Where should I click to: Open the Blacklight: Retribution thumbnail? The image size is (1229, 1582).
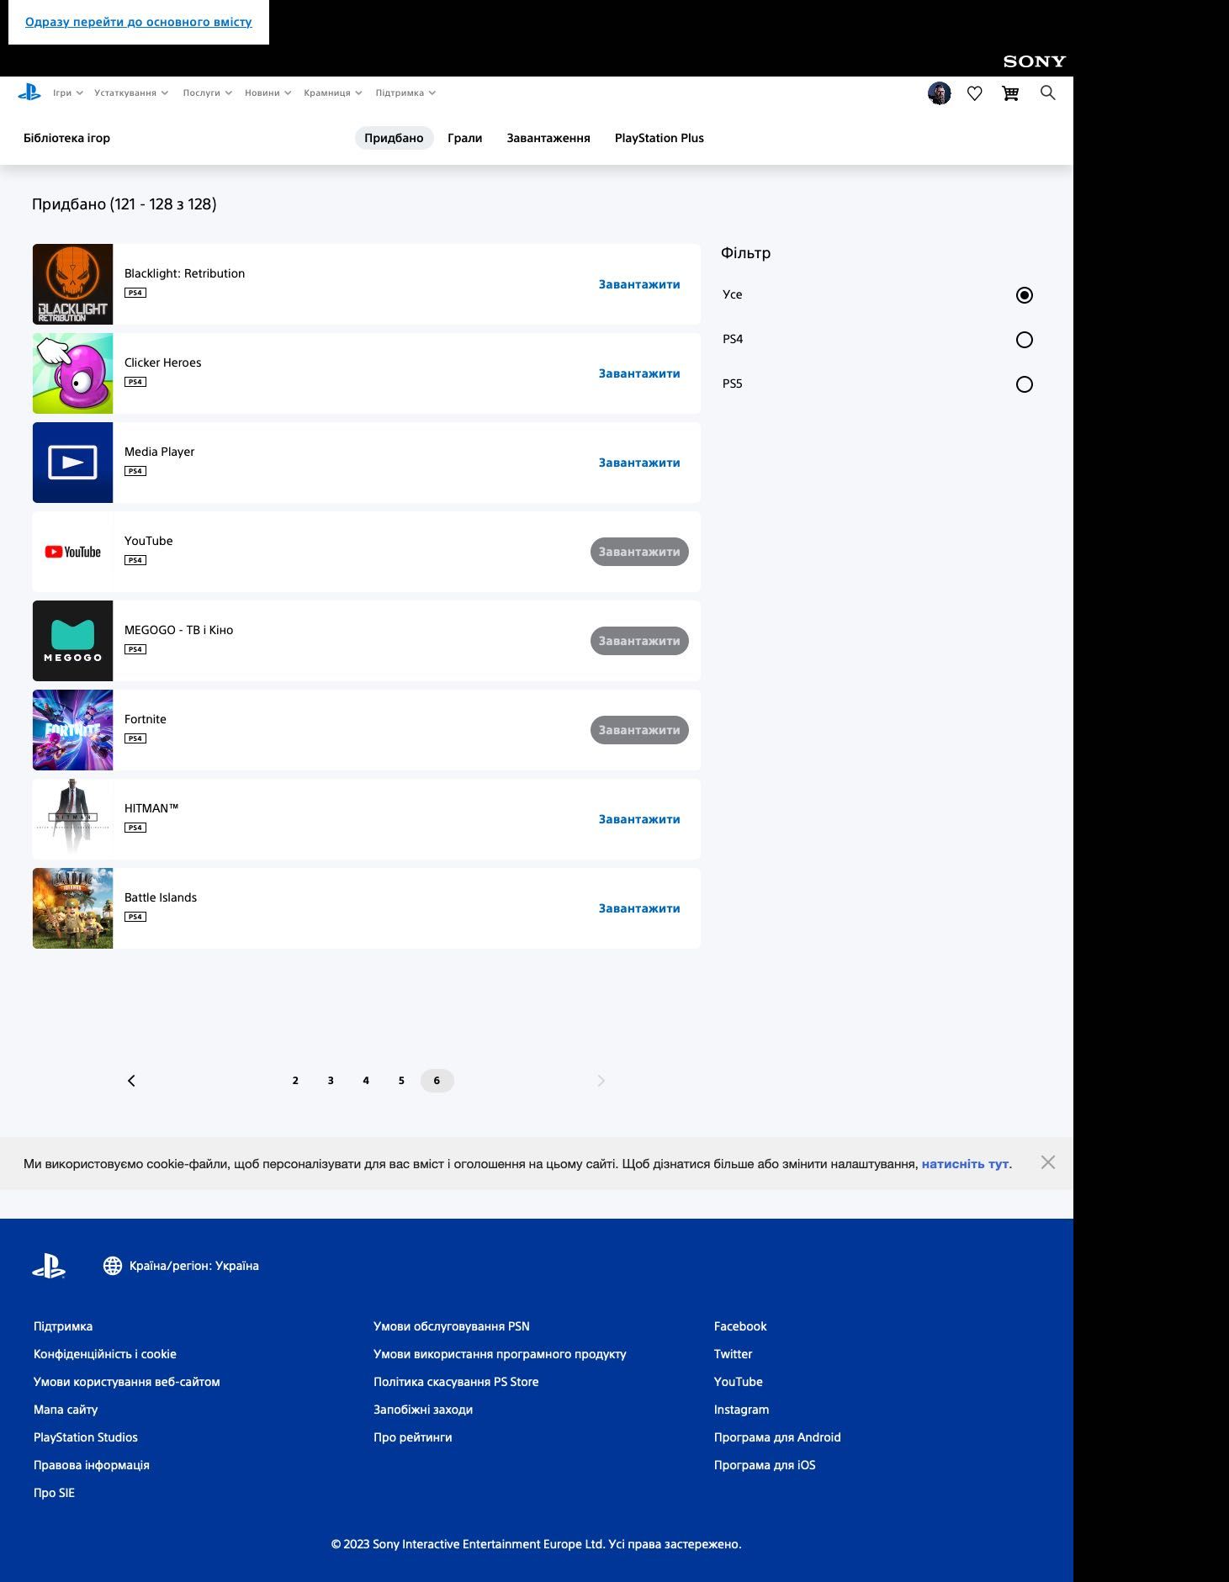[72, 284]
